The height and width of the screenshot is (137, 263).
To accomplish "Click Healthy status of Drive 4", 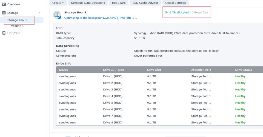I will tap(240, 96).
